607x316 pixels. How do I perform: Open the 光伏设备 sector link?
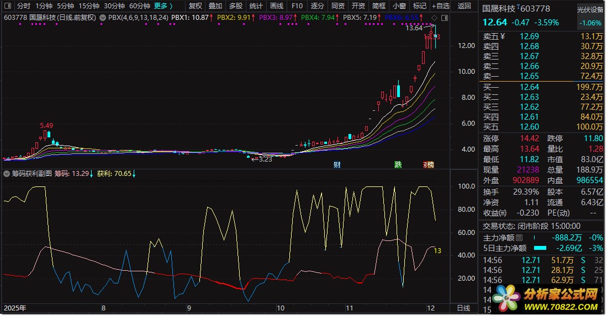click(x=590, y=10)
